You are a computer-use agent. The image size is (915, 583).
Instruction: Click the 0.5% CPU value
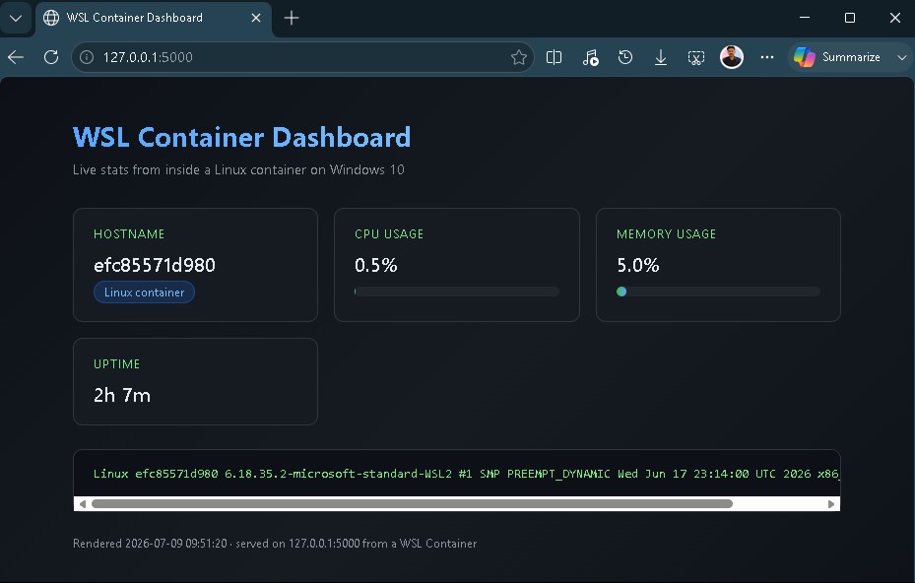click(376, 266)
